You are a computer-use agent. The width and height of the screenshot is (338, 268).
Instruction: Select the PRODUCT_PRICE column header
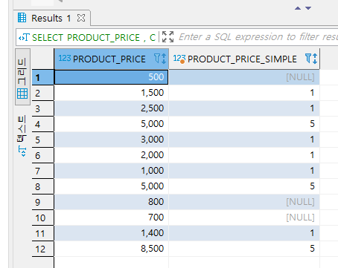pyautogui.click(x=111, y=59)
